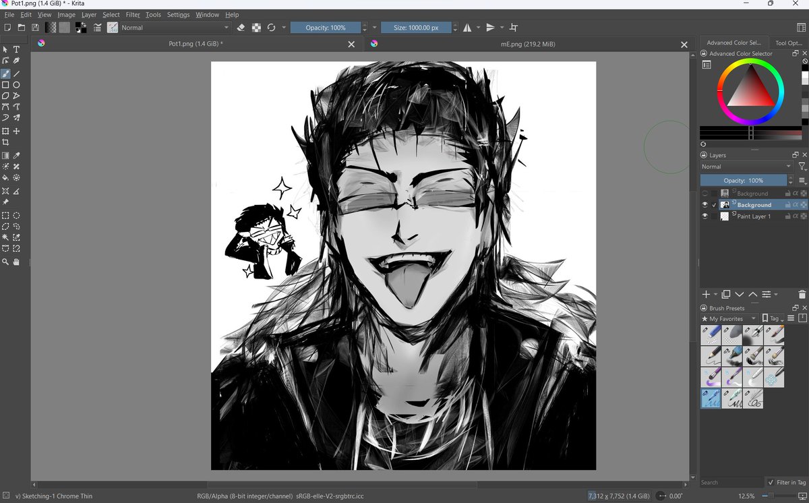Switch to the Tool Options docker tab
Image resolution: width=809 pixels, height=503 pixels.
789,42
